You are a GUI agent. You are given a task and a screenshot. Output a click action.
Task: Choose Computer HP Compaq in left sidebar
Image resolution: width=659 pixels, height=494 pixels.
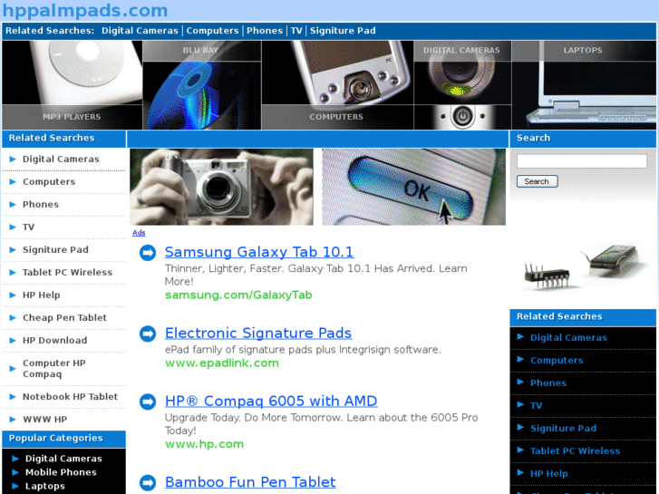click(53, 369)
